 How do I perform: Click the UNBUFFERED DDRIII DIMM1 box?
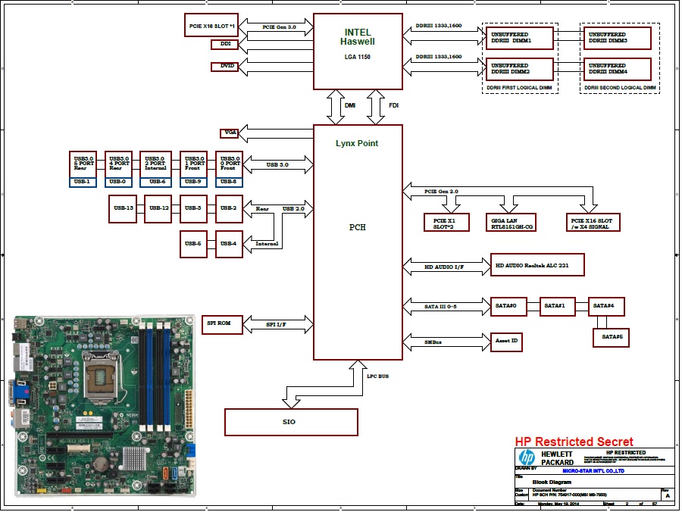[x=519, y=38]
